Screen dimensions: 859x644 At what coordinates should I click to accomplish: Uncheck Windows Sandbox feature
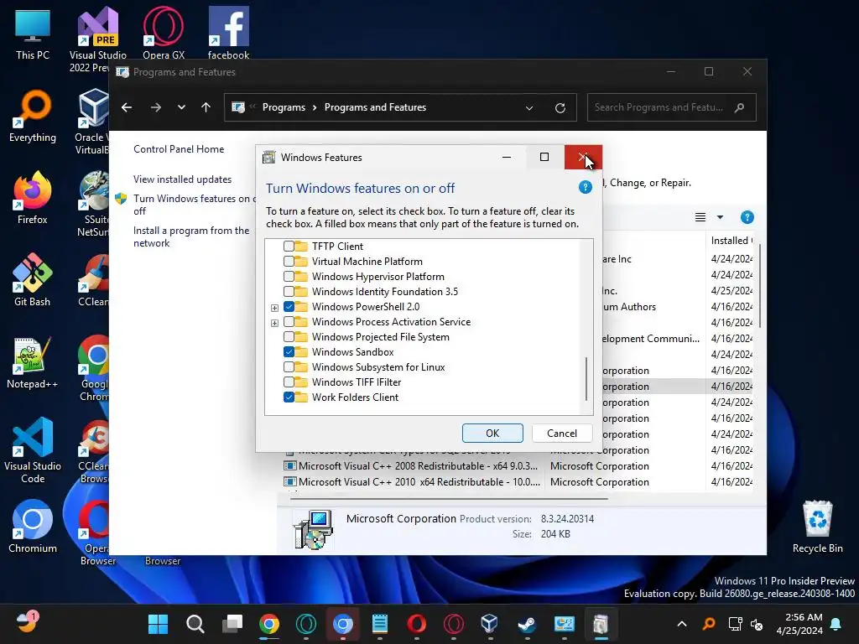pyautogui.click(x=289, y=351)
